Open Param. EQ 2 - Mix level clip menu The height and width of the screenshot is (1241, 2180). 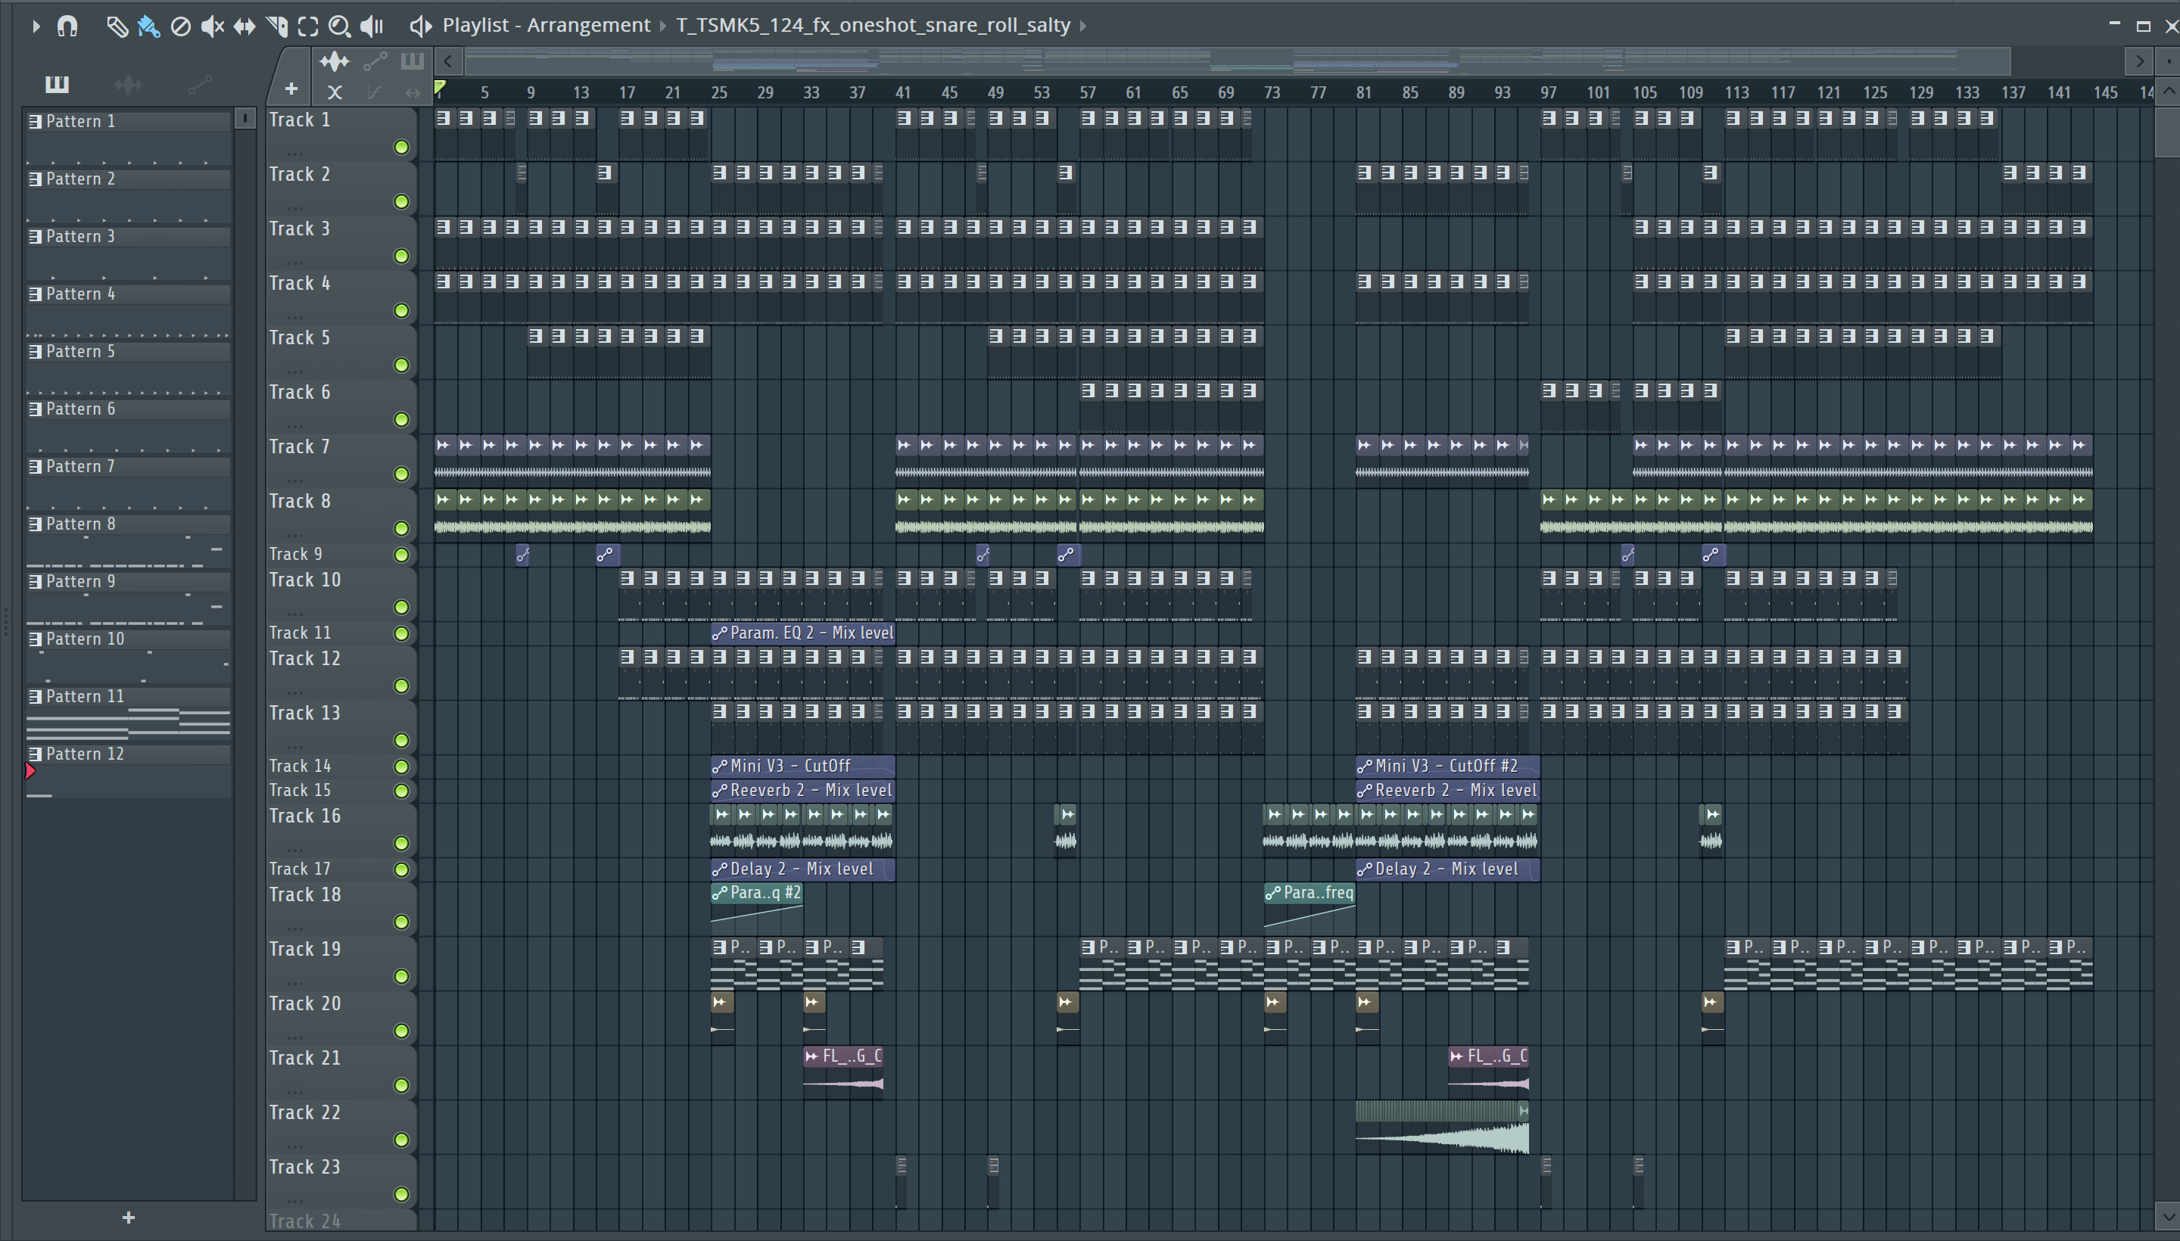(x=720, y=633)
